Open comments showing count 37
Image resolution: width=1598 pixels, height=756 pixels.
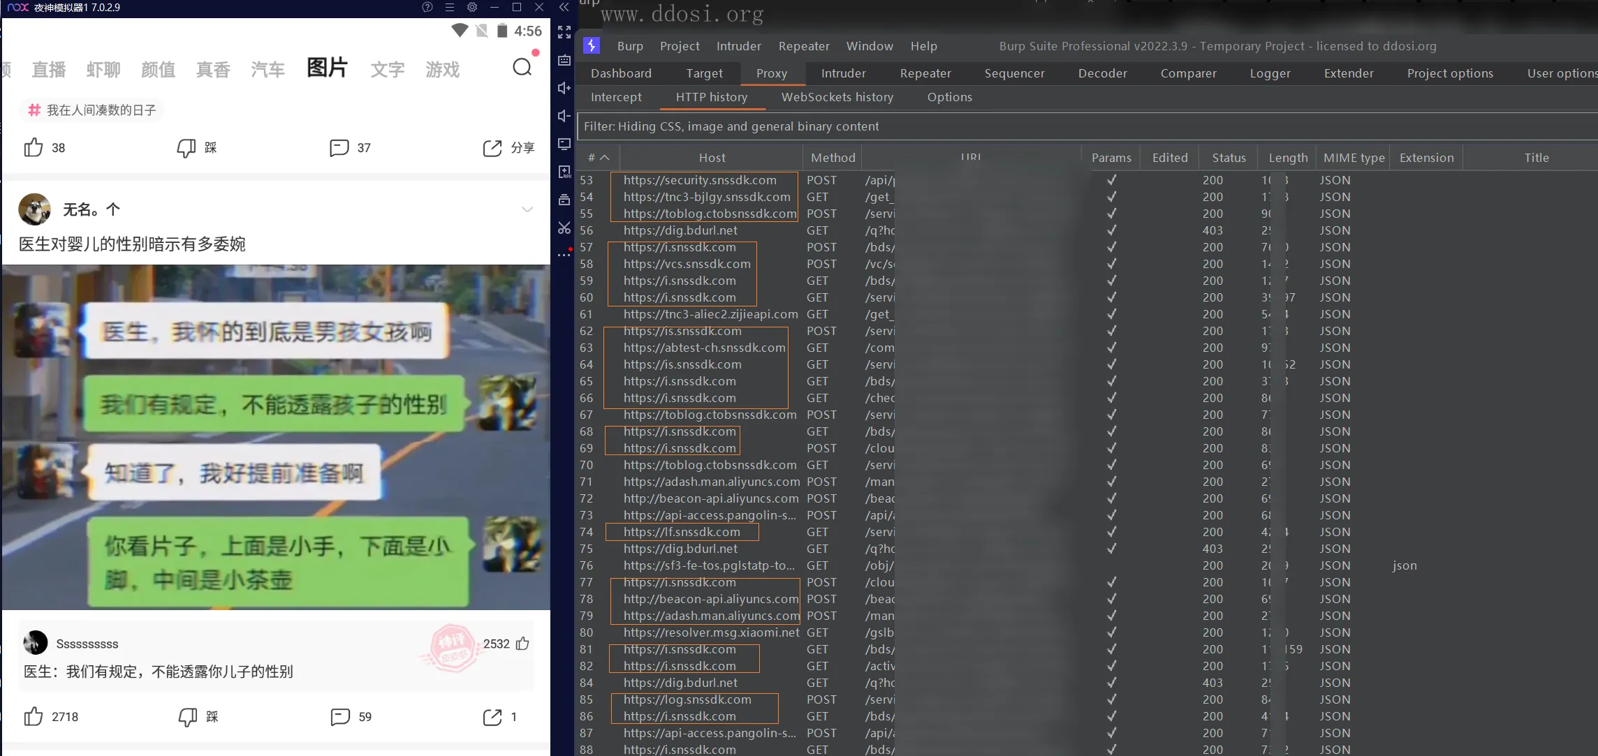point(339,147)
